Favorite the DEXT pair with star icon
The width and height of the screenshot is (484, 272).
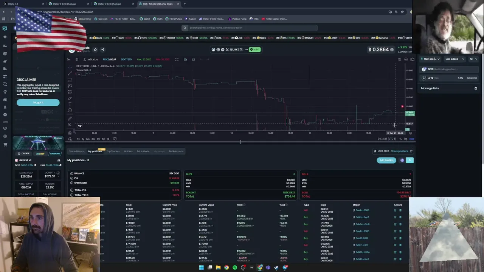pos(95,49)
